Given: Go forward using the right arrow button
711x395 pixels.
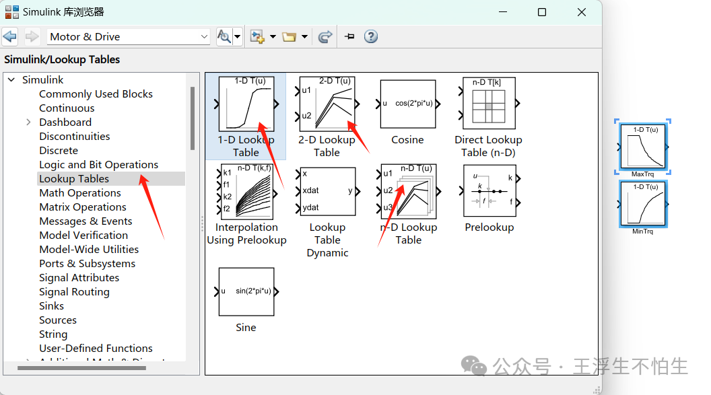Looking at the screenshot, I should [32, 36].
